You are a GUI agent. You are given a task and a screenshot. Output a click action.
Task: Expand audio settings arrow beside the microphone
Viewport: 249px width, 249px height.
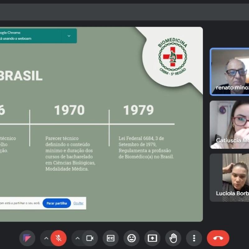tap(46, 238)
